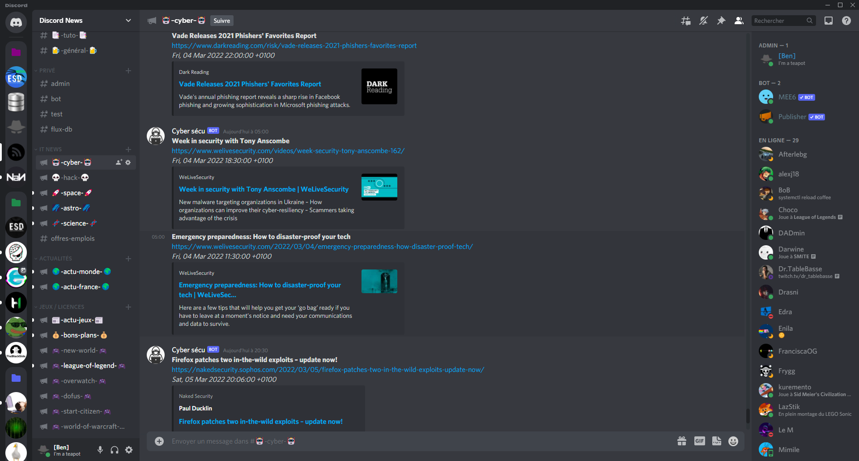Open the Threads icon in header
This screenshot has height=461, width=859.
point(685,21)
